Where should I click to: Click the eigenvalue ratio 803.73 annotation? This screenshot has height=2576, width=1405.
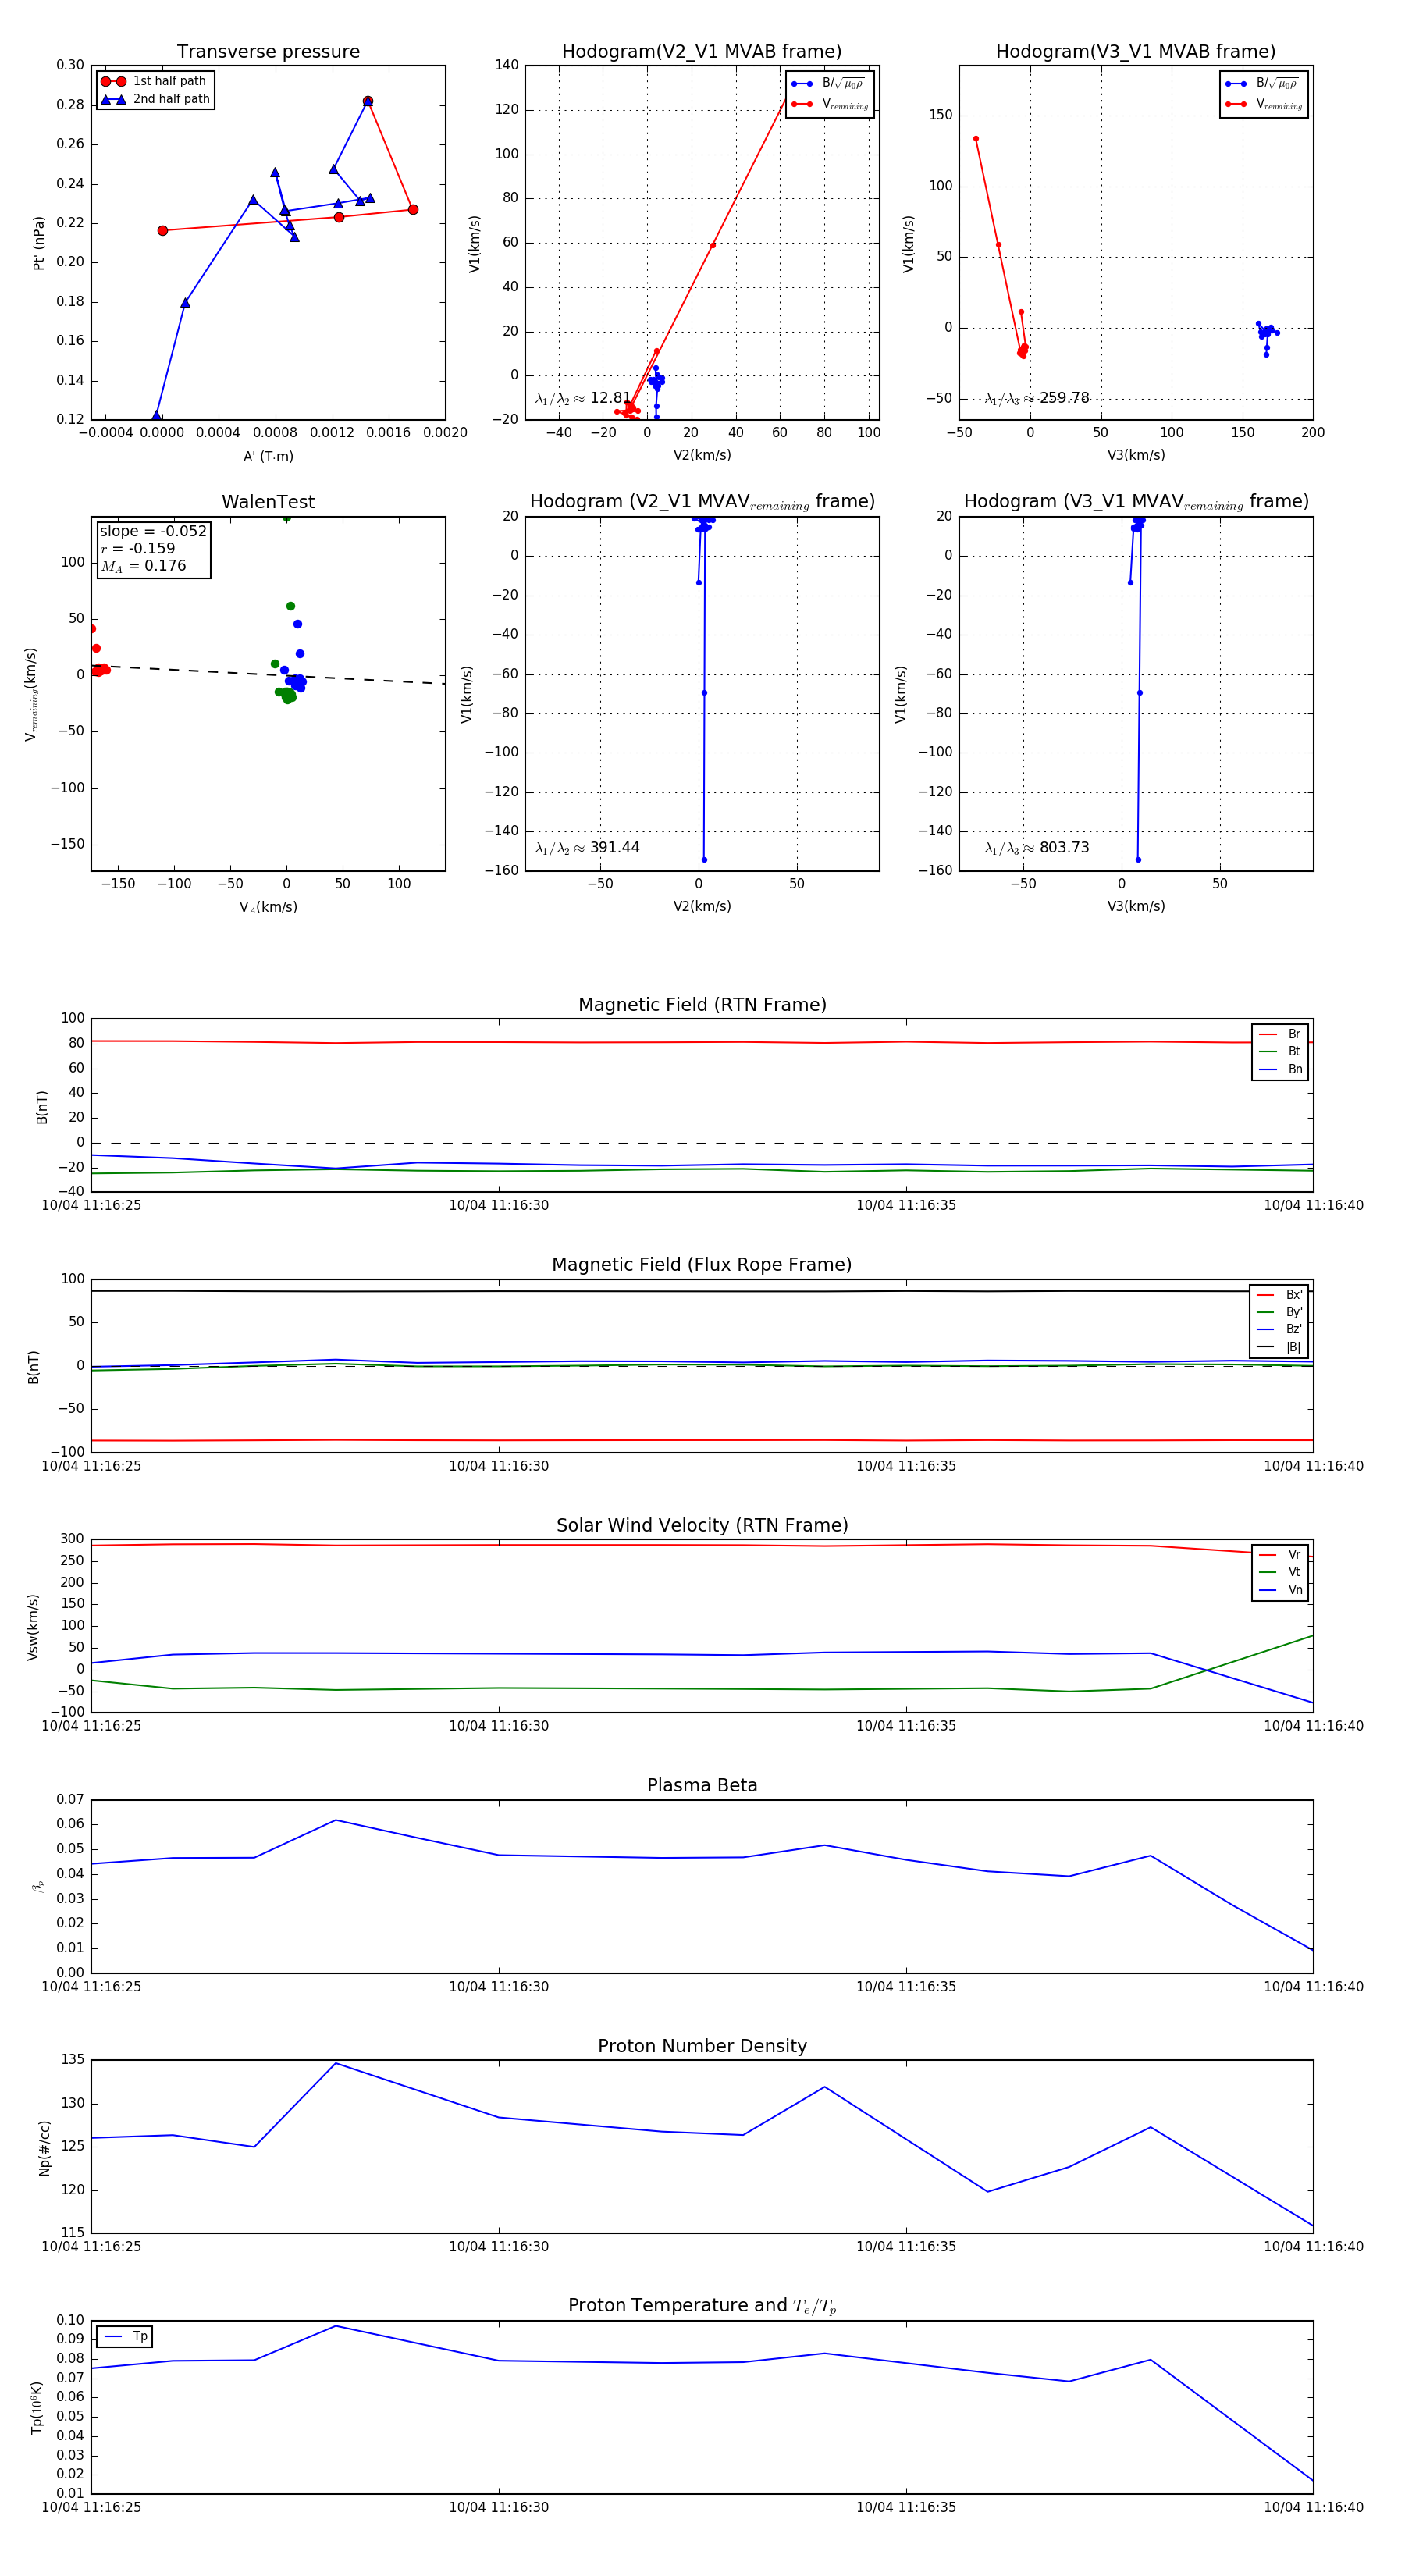click(x=1037, y=847)
